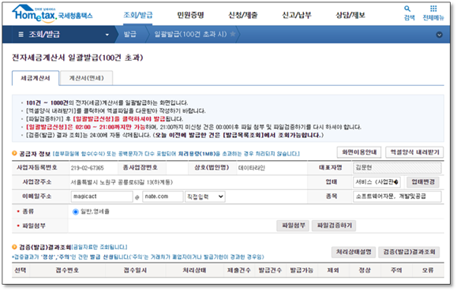The width and height of the screenshot is (457, 291).
Task: Click the 처리상태설명 button
Action: click(354, 252)
